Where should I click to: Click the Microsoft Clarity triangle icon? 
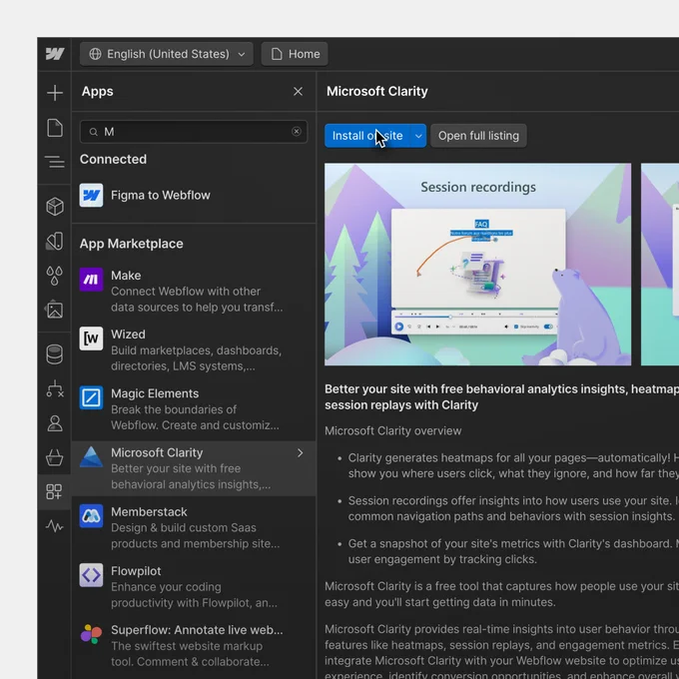point(91,457)
